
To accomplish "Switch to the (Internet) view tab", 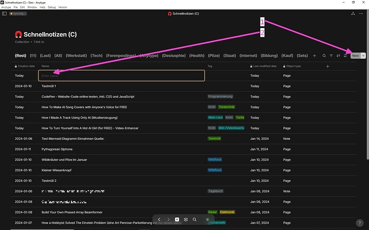I will coord(248,55).
